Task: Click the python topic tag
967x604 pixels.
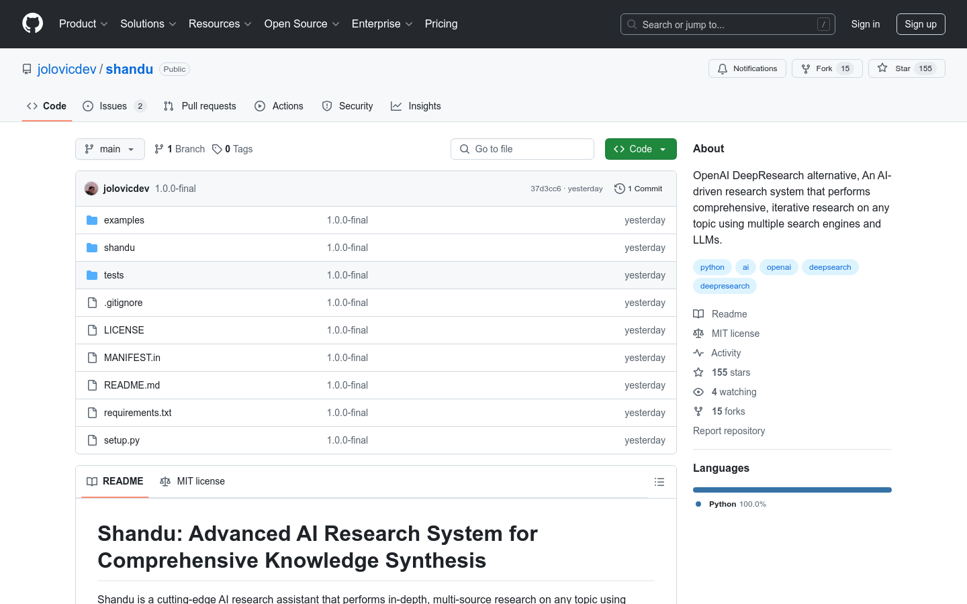Action: coord(712,267)
